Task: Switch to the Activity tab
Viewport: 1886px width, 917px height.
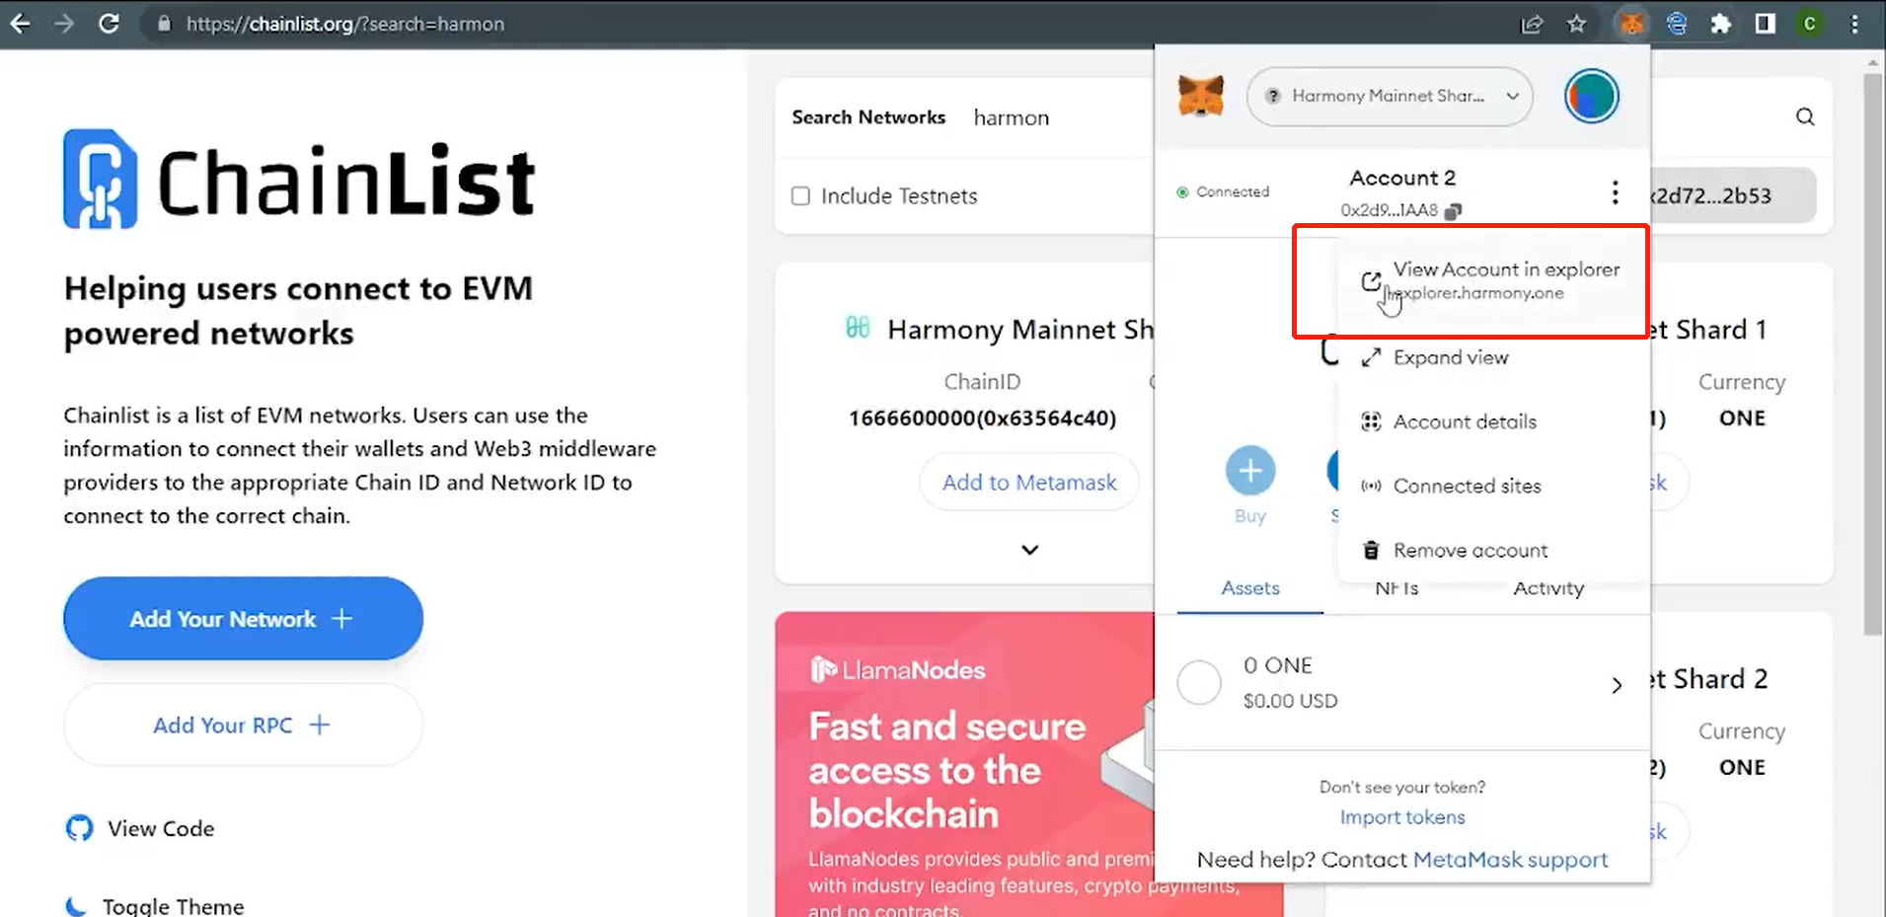Action: [1548, 588]
